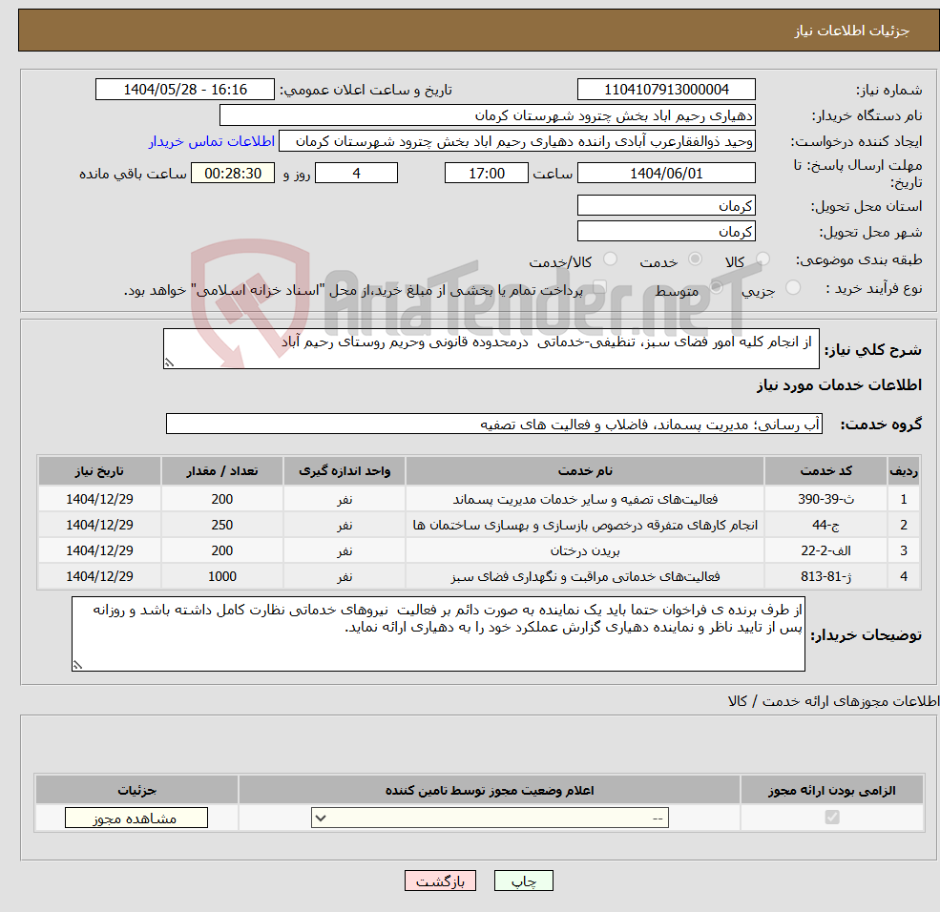Click the deadline time field 17:00

pos(486,174)
